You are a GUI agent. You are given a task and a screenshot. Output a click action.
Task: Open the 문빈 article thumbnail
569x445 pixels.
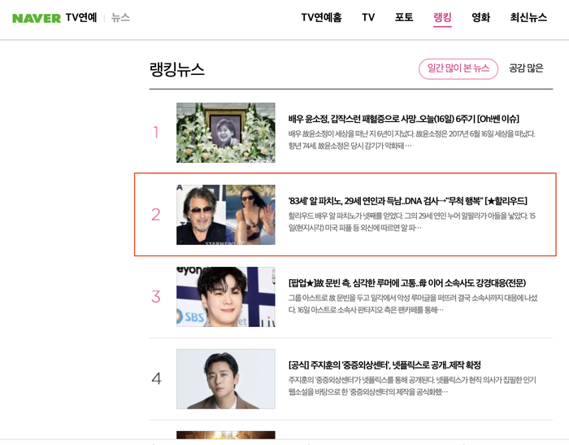click(x=226, y=297)
